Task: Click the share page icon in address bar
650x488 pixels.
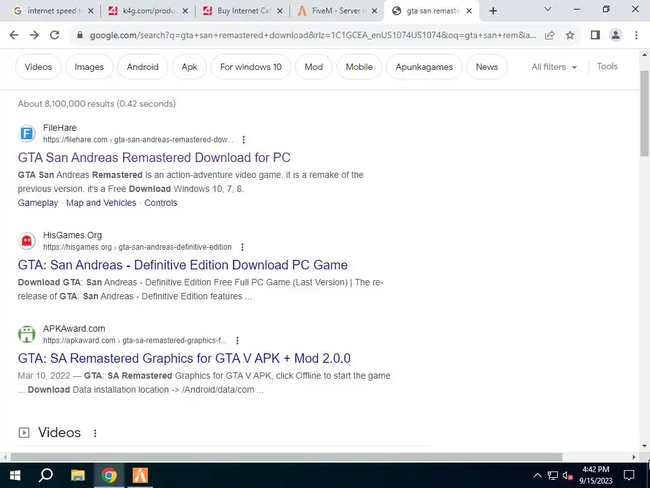Action: click(550, 36)
